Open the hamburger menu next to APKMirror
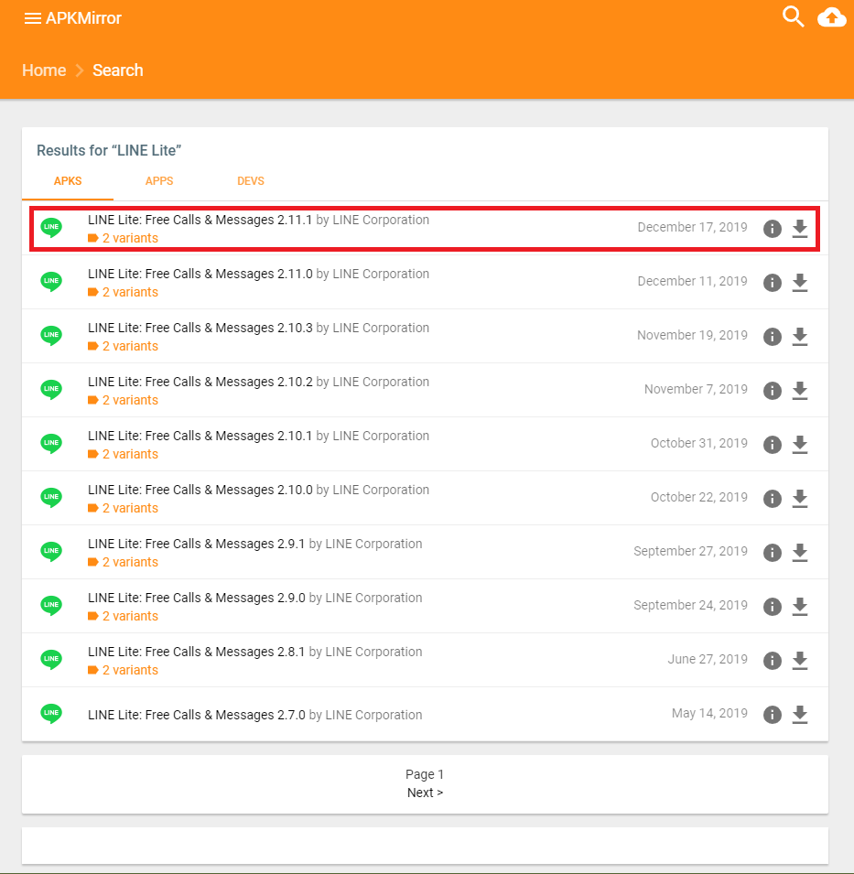 point(33,18)
